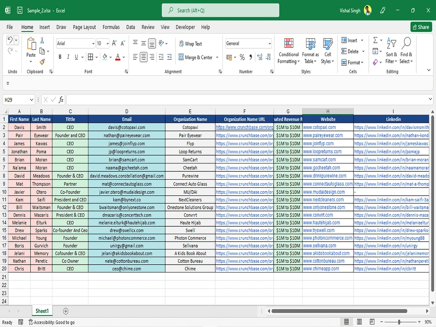Screen dimensions: 436x327
Task: Open the Sort & Filter button
Action: [x=391, y=51]
